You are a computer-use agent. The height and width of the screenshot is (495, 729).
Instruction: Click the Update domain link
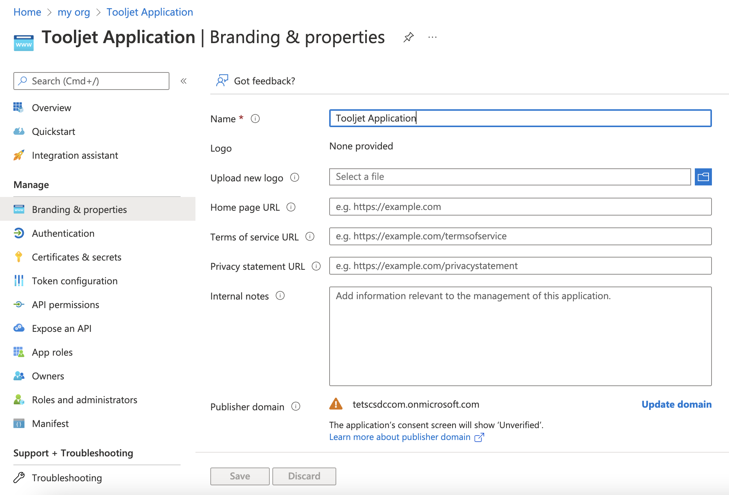pyautogui.click(x=677, y=404)
